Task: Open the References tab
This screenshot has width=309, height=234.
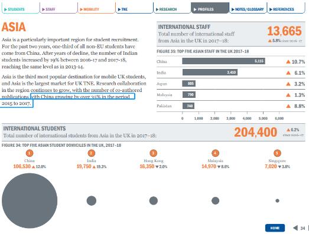Action: point(286,8)
